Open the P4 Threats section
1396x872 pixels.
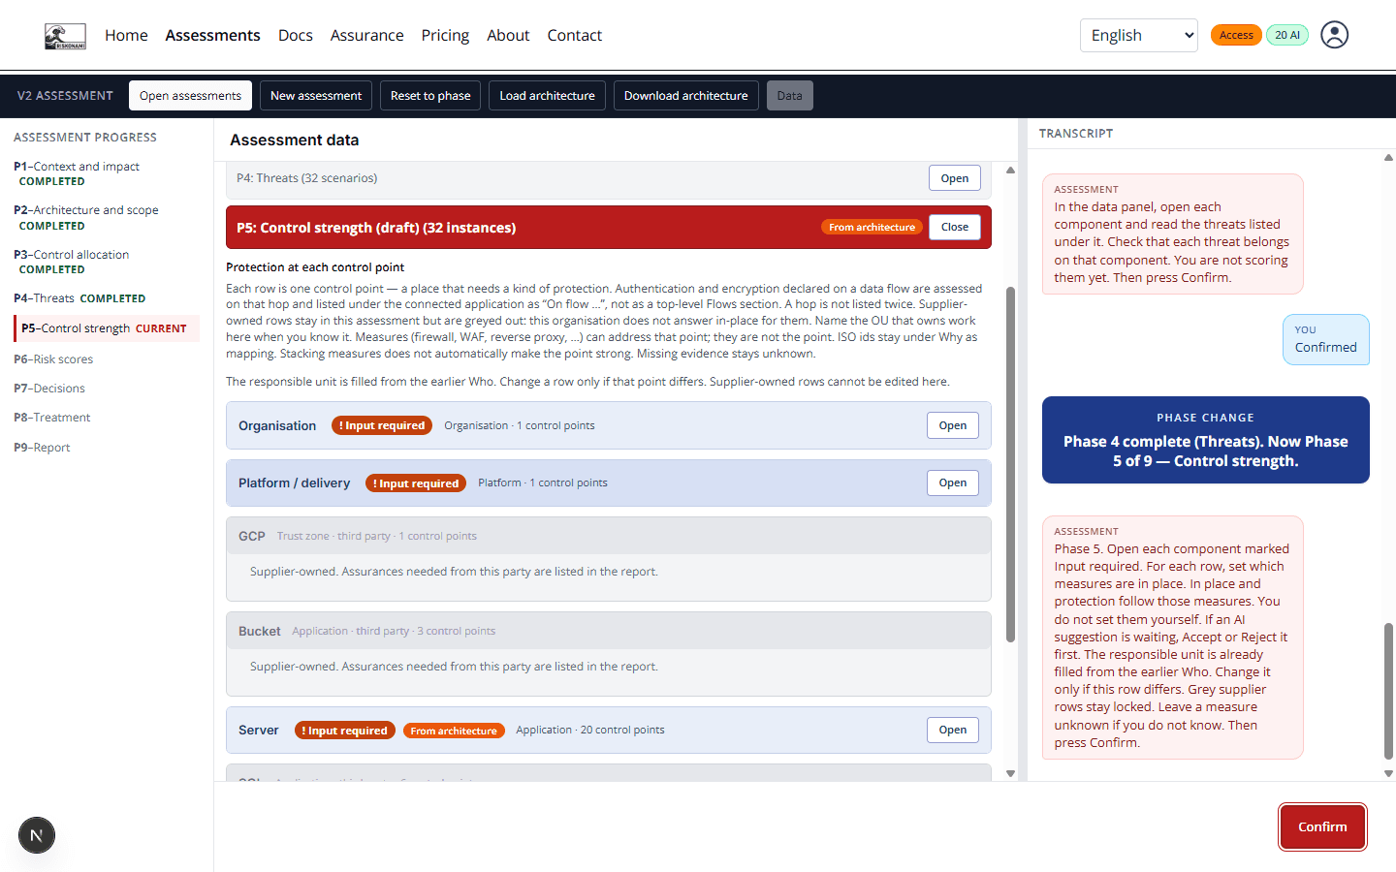click(x=954, y=178)
